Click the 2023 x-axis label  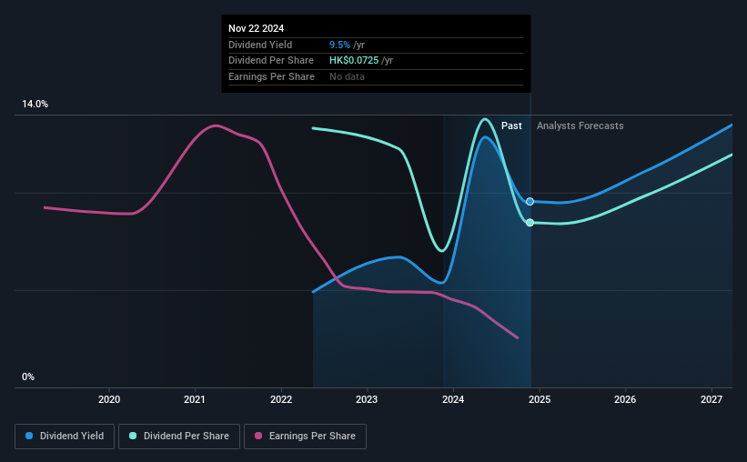367,399
